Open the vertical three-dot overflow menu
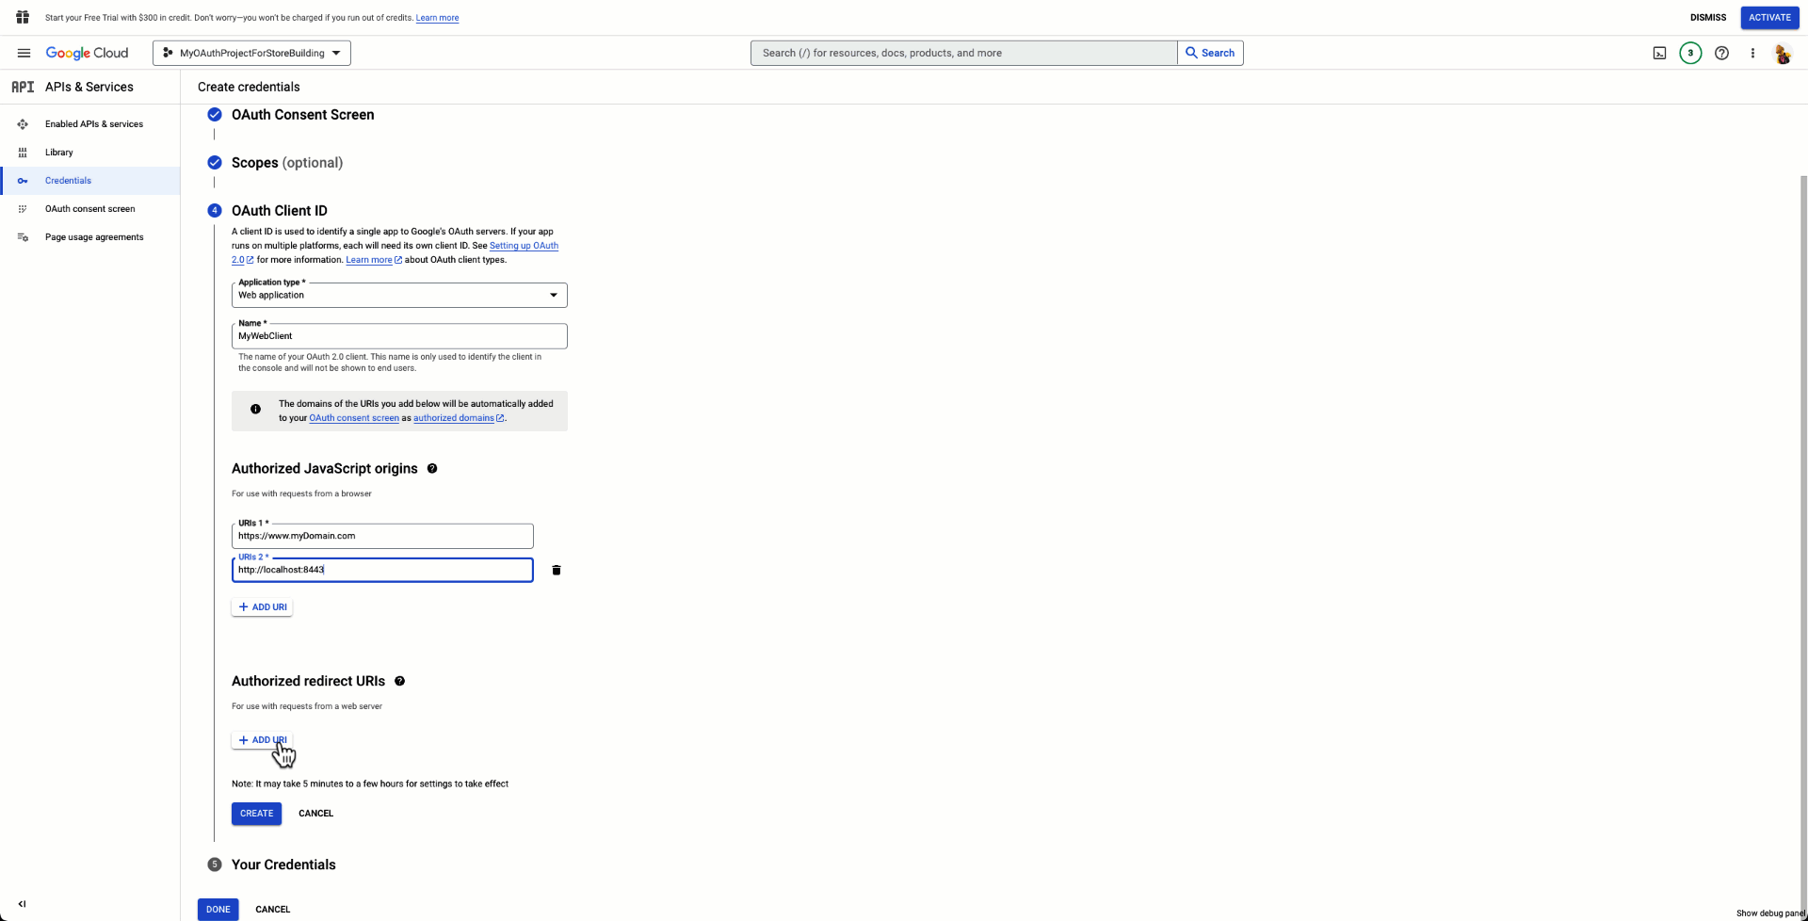Screen dimensions: 1808x921 [1752, 53]
